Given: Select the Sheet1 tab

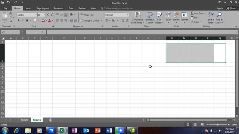Looking at the screenshot, I should coord(25,120).
